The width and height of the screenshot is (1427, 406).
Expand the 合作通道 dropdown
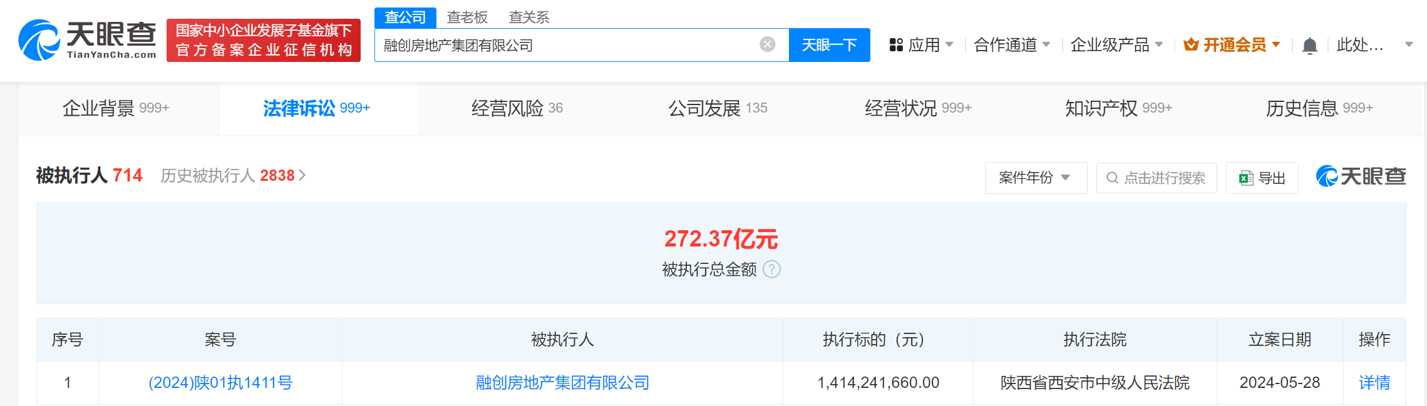1046,45
